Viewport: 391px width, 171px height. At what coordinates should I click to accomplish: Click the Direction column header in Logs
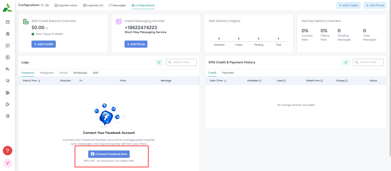[x=66, y=81]
